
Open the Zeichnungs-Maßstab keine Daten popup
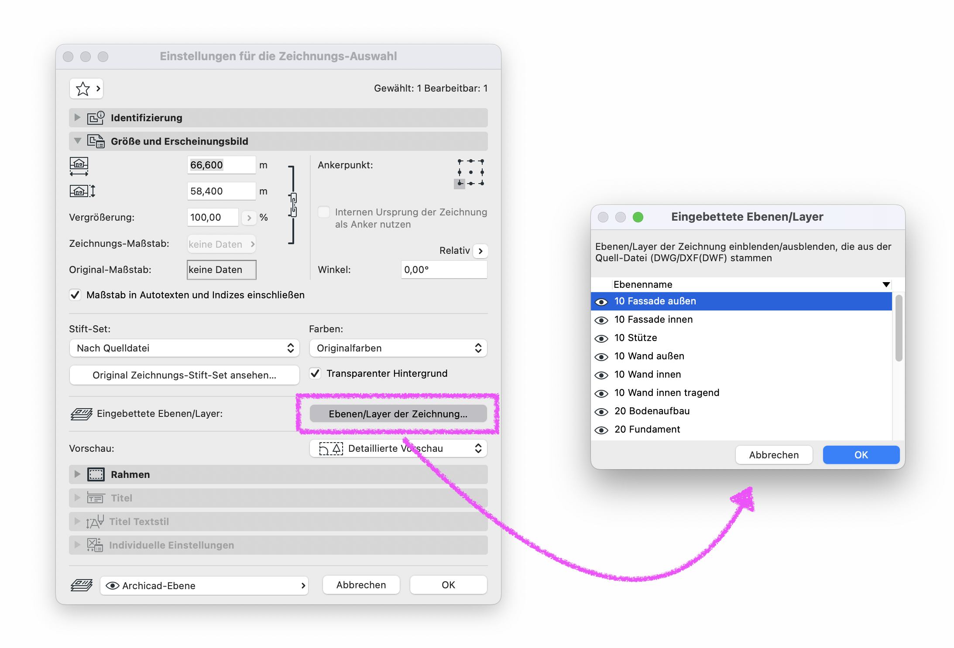click(222, 244)
